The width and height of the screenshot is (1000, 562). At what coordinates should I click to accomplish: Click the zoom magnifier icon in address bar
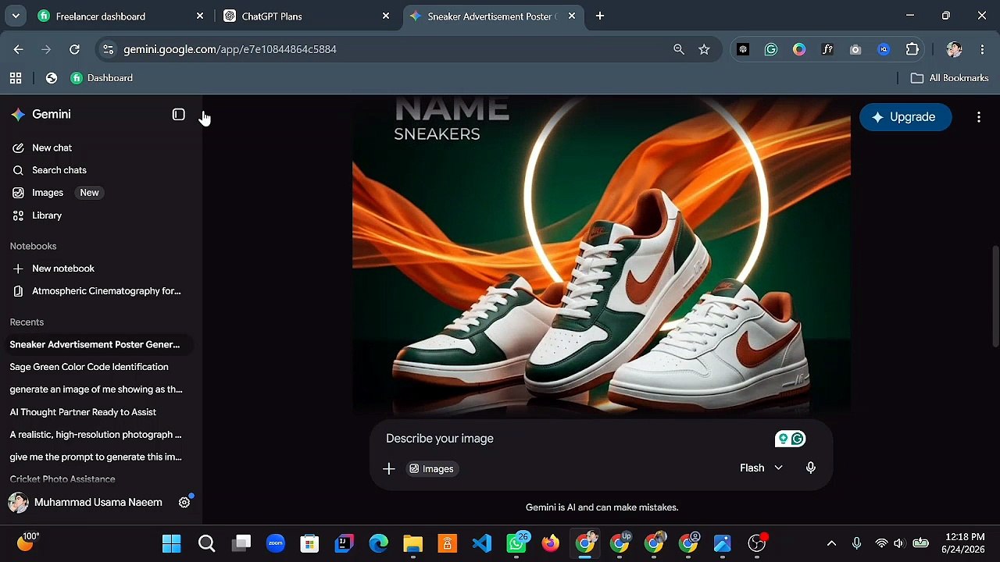coord(679,49)
